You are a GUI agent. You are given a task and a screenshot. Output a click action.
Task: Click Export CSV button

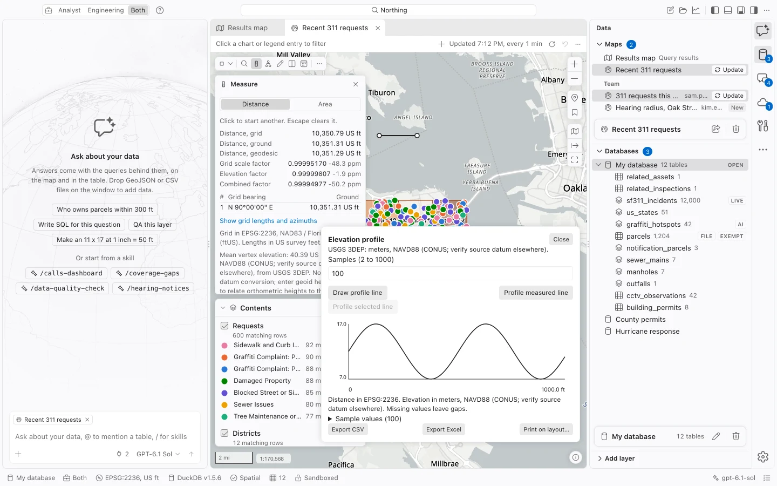[348, 429]
